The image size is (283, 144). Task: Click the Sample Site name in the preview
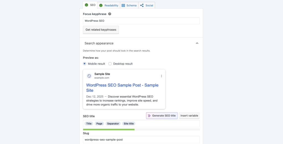102,74
